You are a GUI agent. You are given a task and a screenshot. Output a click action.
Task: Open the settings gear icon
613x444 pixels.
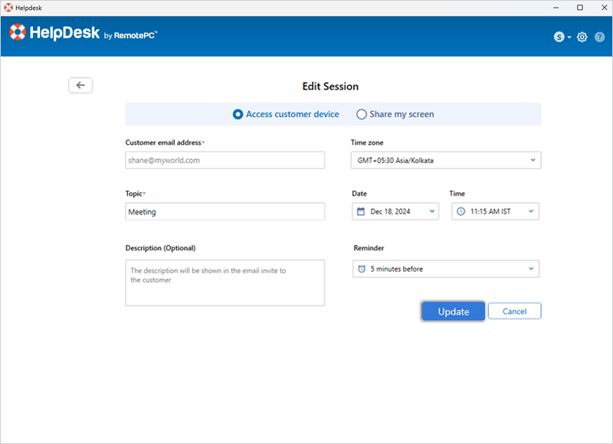(582, 37)
